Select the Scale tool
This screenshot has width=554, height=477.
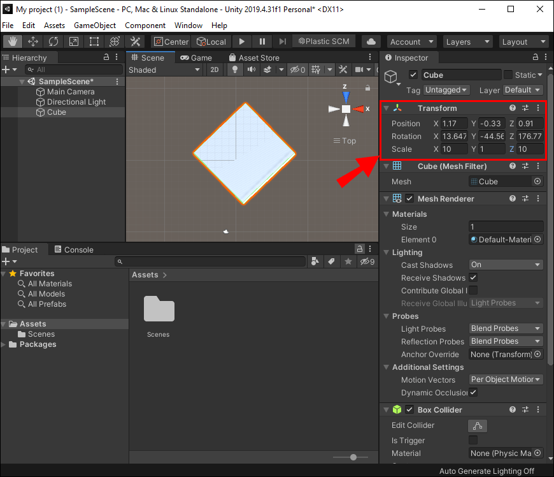pyautogui.click(x=75, y=41)
